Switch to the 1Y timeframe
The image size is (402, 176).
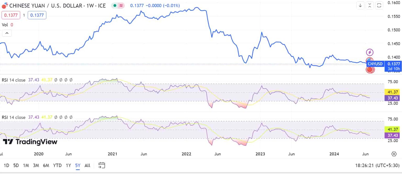tap(68, 165)
